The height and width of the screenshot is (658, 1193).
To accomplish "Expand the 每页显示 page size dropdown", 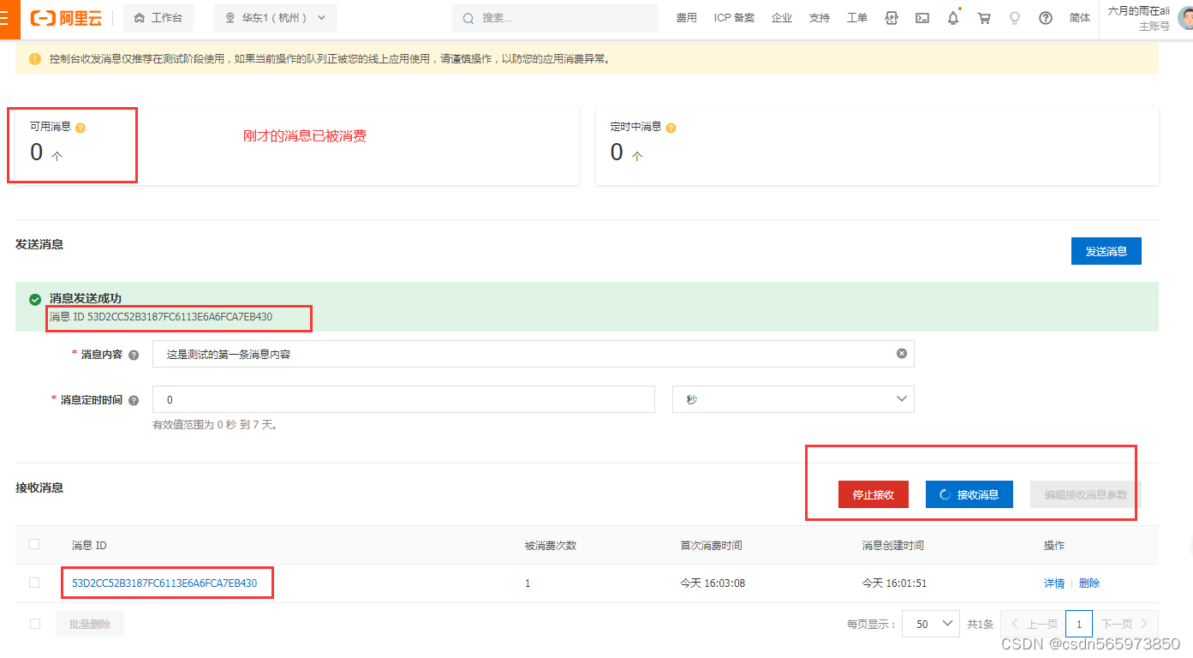I will pyautogui.click(x=930, y=624).
